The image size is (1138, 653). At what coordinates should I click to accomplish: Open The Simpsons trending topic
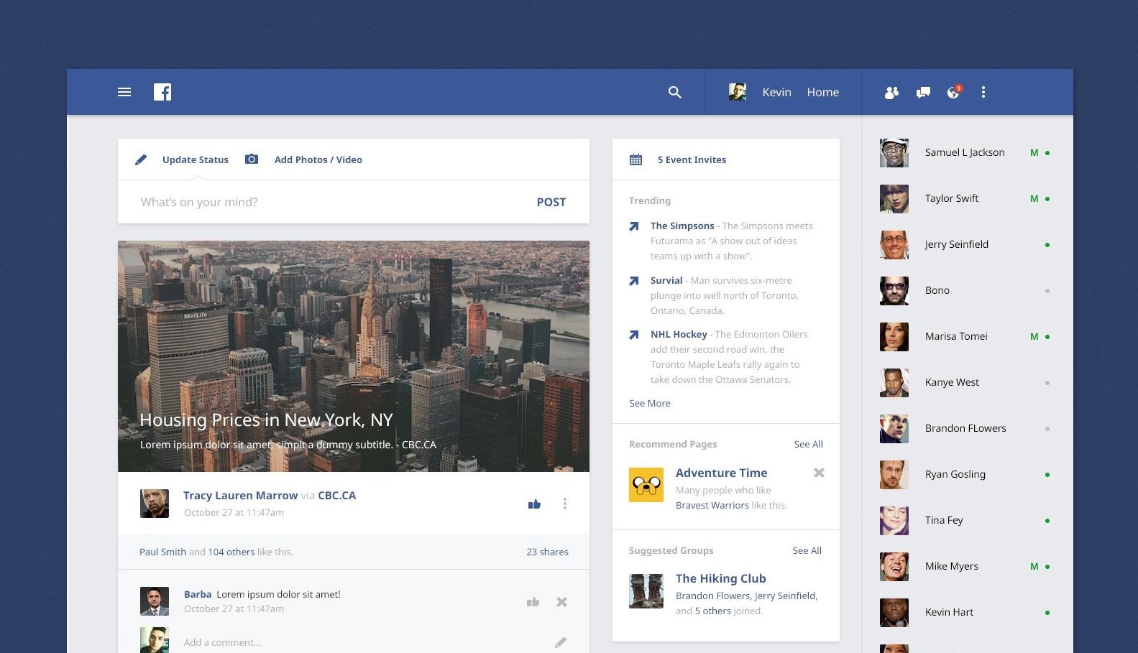[x=682, y=226]
